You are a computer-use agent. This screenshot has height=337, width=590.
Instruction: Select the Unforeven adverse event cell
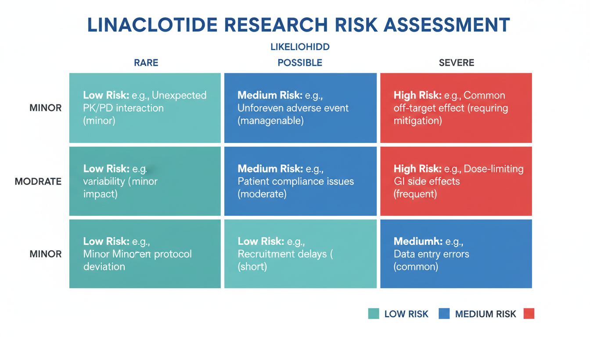click(300, 108)
